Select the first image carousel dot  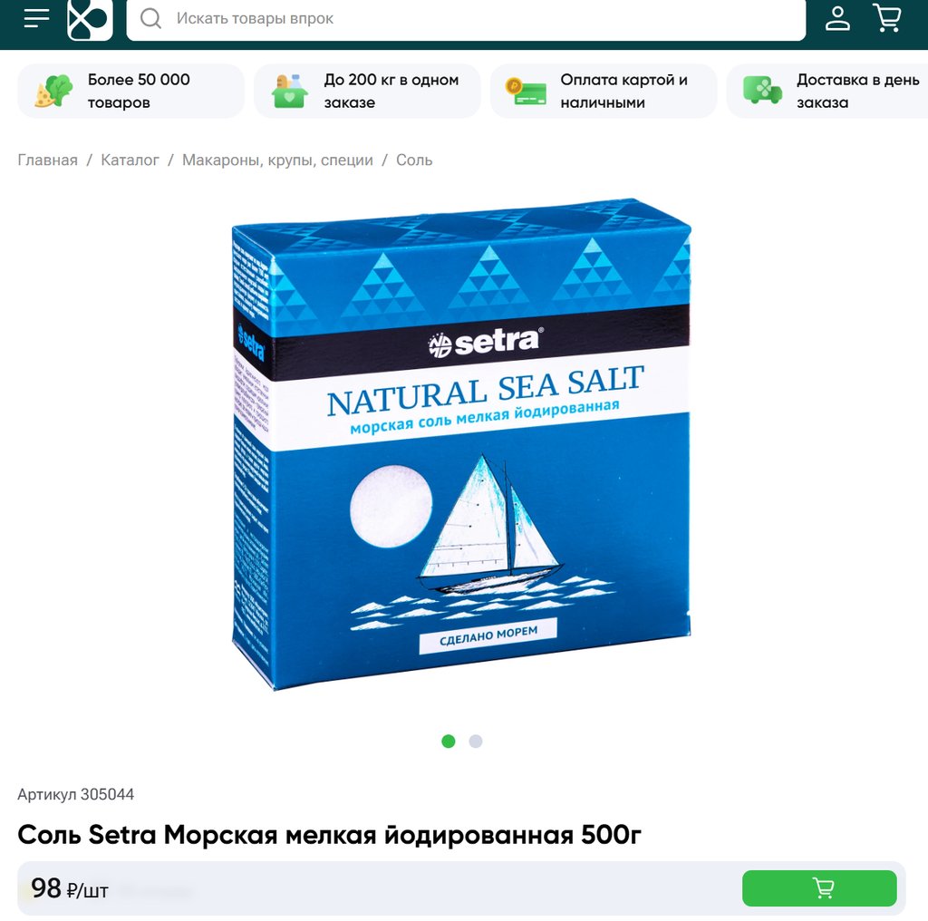pos(449,742)
